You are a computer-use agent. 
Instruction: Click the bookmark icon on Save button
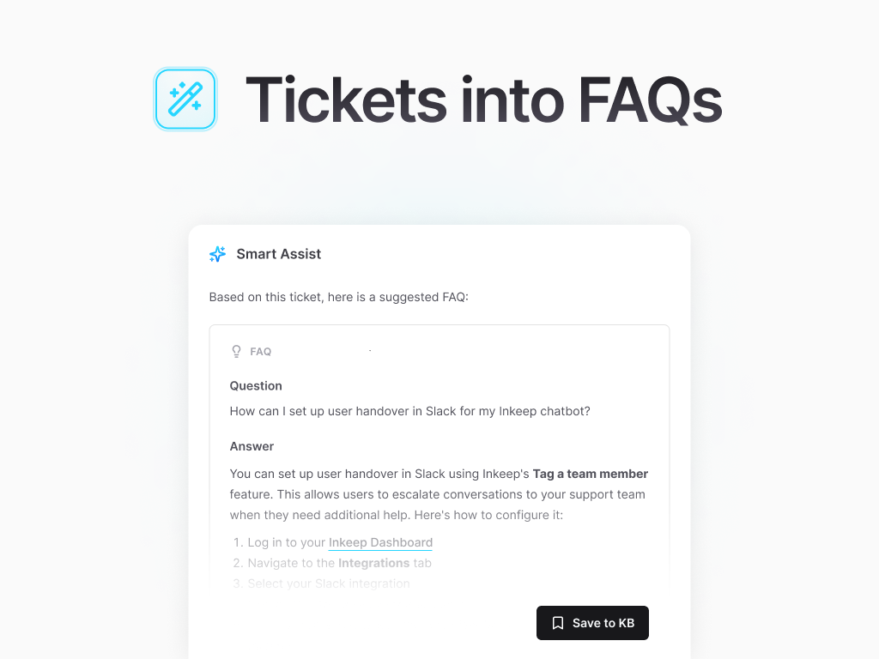point(558,623)
